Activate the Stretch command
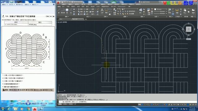Viewport: 198px width, 111px height. point(80,14)
